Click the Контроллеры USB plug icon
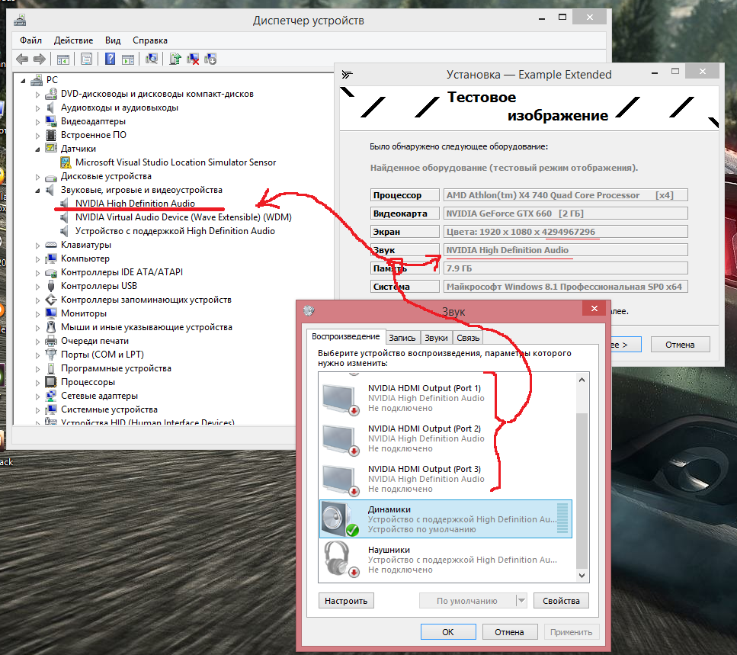 pos(51,286)
